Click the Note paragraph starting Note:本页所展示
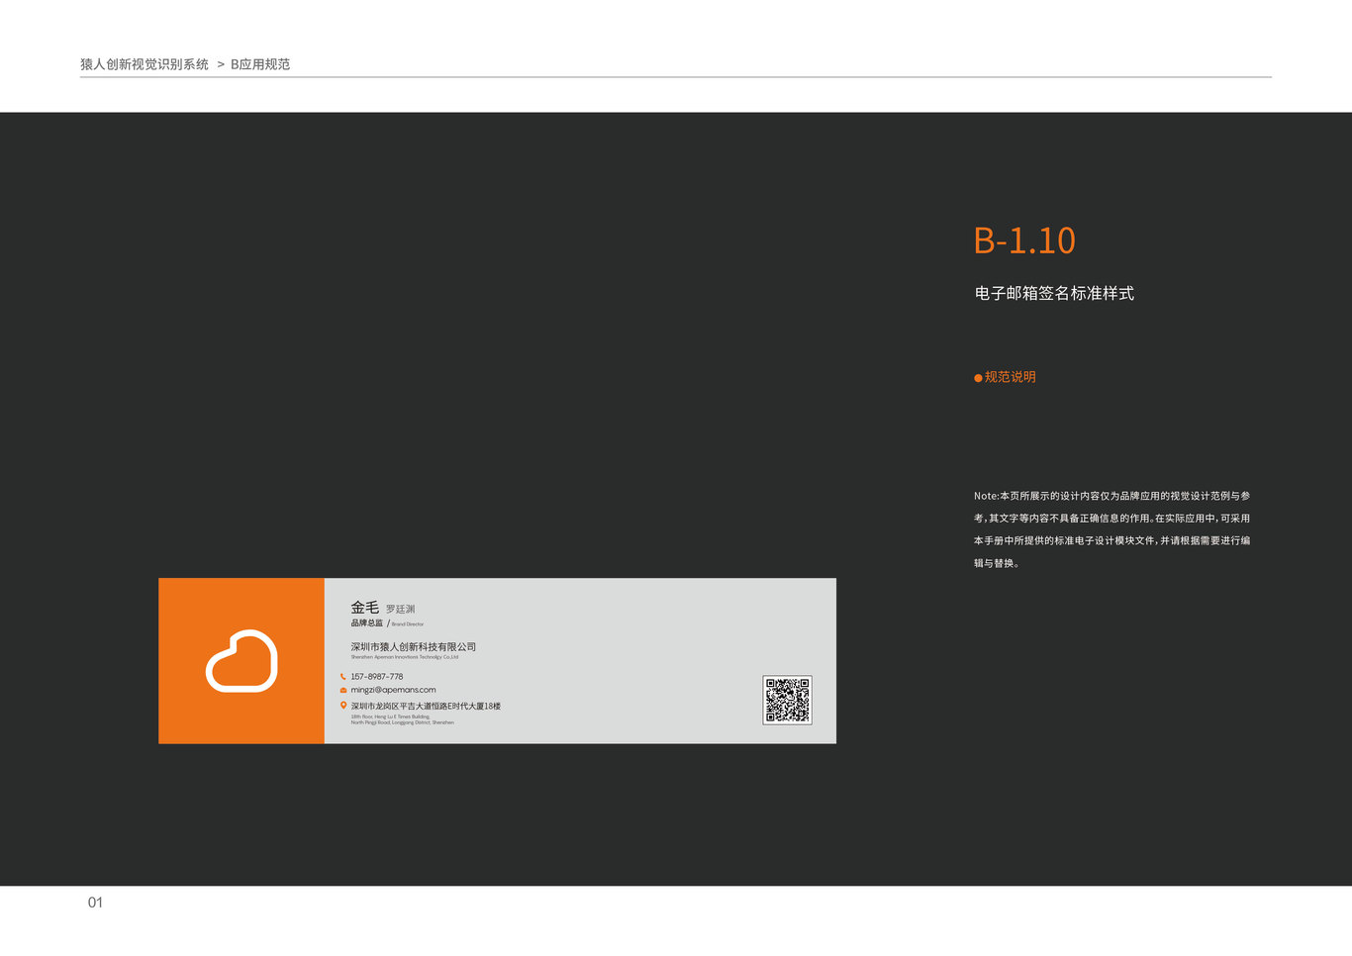The image size is (1352, 956). point(1111,529)
